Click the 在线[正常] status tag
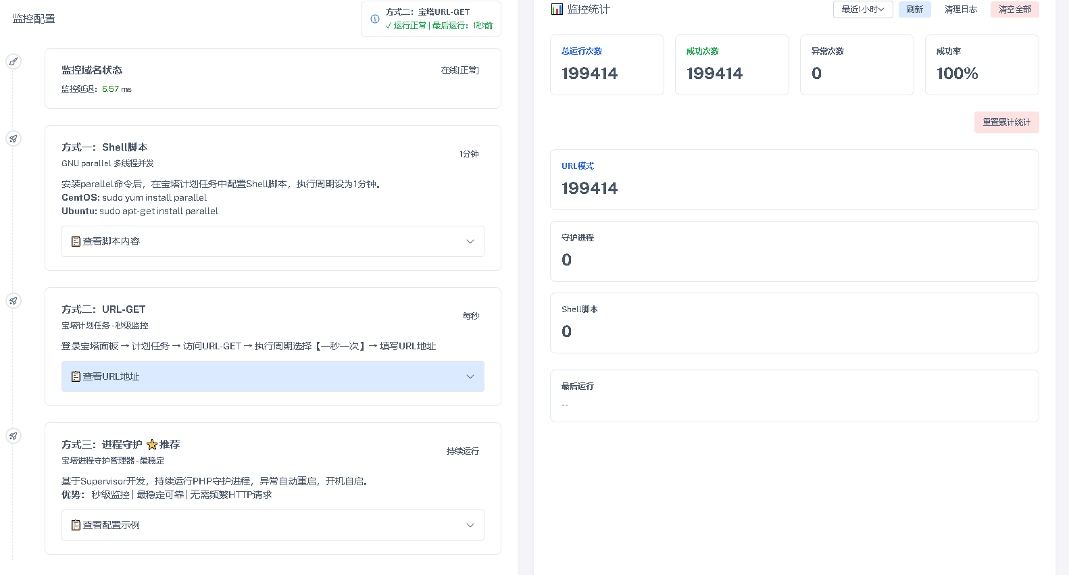This screenshot has height=575, width=1069. click(459, 70)
